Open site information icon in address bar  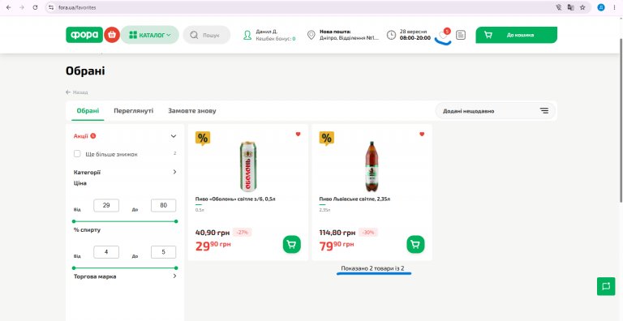[x=51, y=7]
